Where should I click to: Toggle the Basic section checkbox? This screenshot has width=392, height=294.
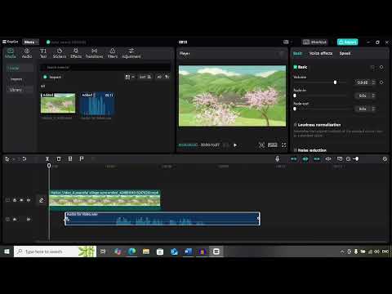point(295,67)
